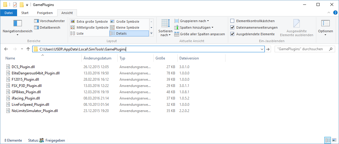Select Extra große Symbole layout
This screenshot has height=144, width=339.
(x=89, y=22)
